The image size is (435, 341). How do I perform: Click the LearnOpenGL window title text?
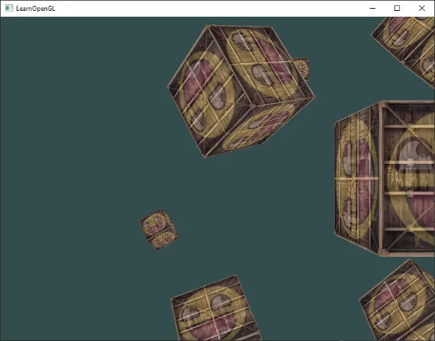pos(35,8)
